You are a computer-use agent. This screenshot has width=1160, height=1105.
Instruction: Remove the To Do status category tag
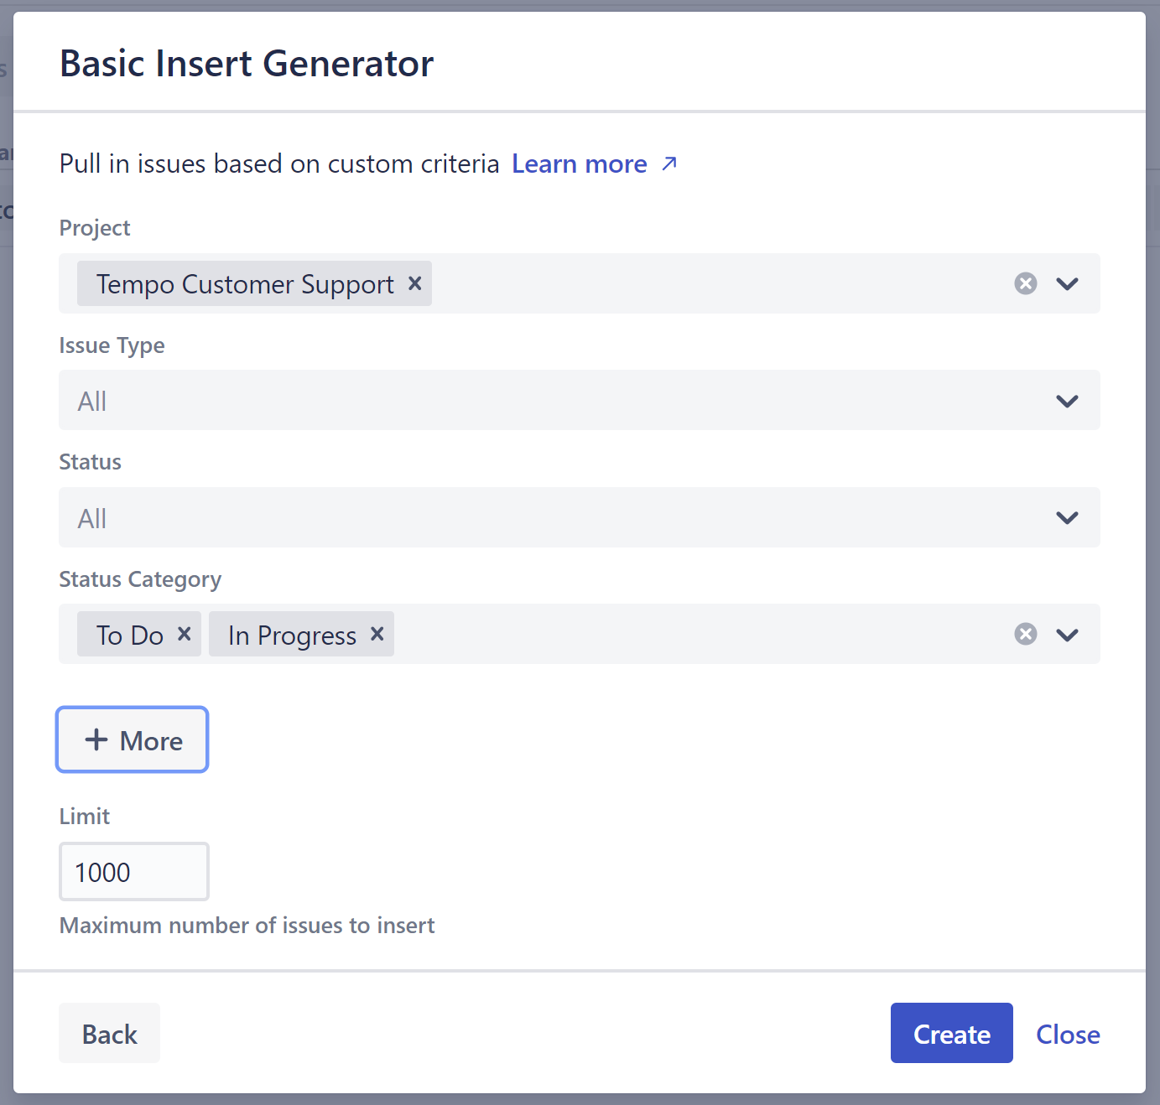click(x=185, y=634)
